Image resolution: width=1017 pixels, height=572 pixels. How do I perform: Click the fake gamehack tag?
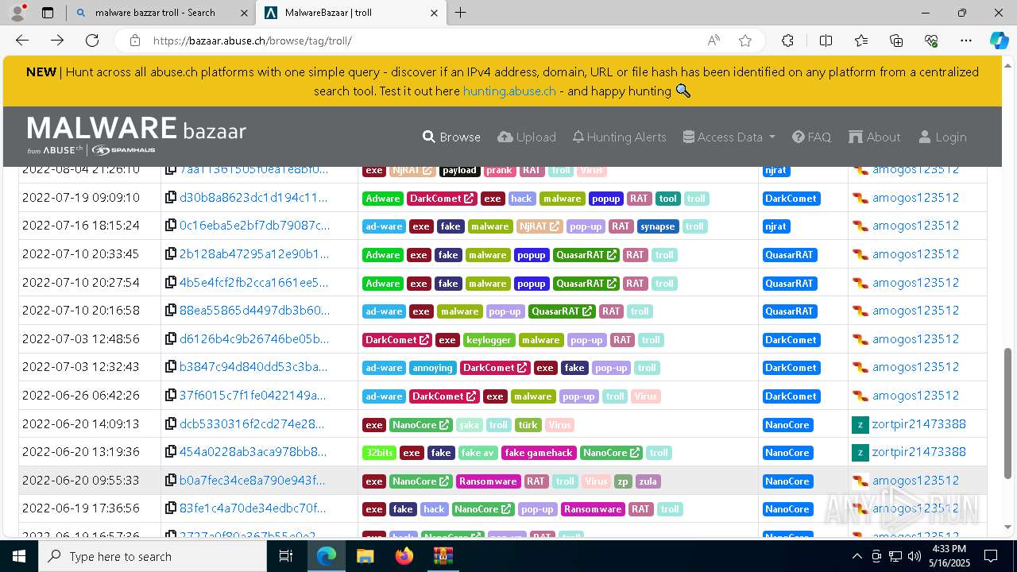[538, 453]
